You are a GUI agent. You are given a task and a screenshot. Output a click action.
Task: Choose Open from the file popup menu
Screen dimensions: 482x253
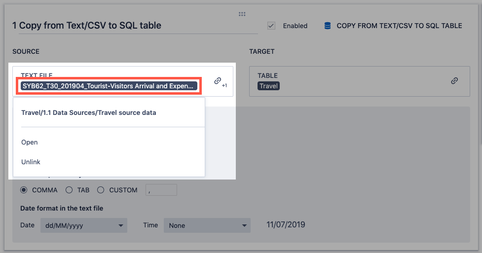30,142
